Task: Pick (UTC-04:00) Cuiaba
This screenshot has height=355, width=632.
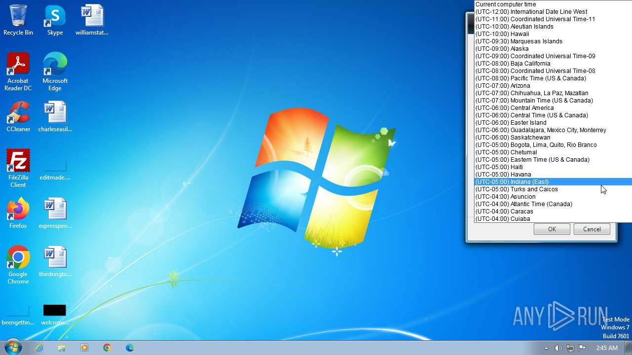Action: [553, 219]
